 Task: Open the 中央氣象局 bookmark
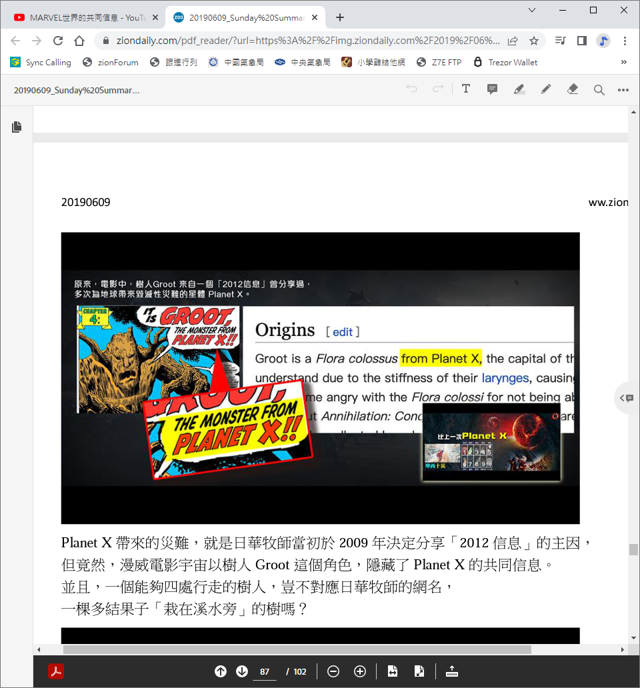click(x=303, y=62)
